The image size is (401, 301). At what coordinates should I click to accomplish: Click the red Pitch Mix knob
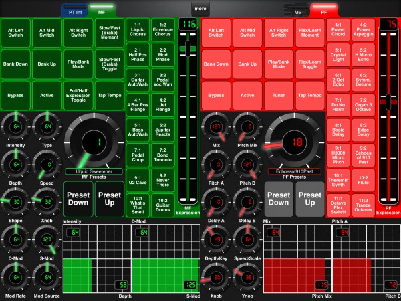[247, 126]
